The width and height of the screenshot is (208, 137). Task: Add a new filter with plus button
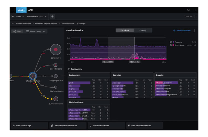53,17
